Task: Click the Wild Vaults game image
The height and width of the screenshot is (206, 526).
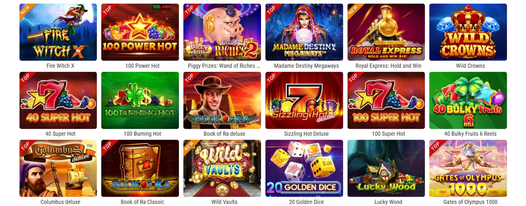Action: 222,168
